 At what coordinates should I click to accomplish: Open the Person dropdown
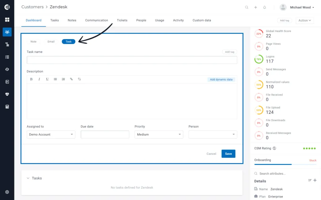213,134
